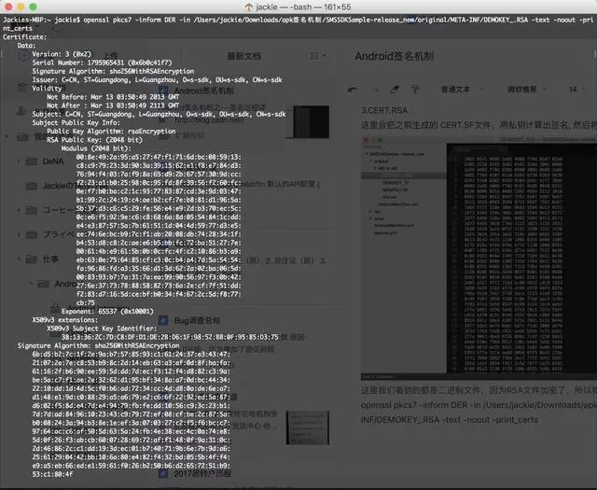Click the people share icon in the notes sidebar
597x490 pixels.
coord(21,111)
